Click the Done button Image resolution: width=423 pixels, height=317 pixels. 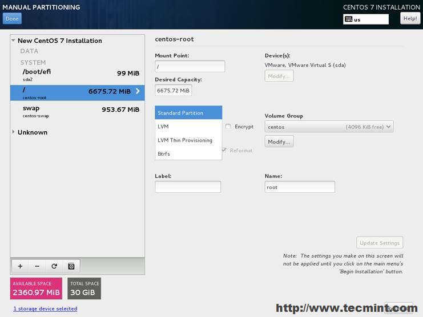pos(12,19)
